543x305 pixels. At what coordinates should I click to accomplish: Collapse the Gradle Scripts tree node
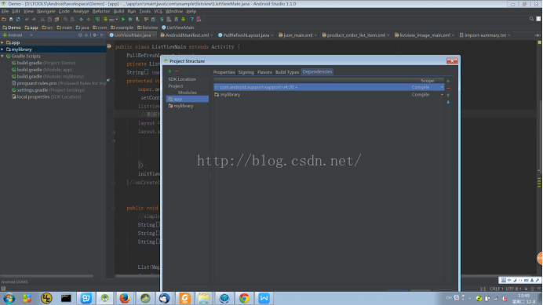click(x=2, y=56)
